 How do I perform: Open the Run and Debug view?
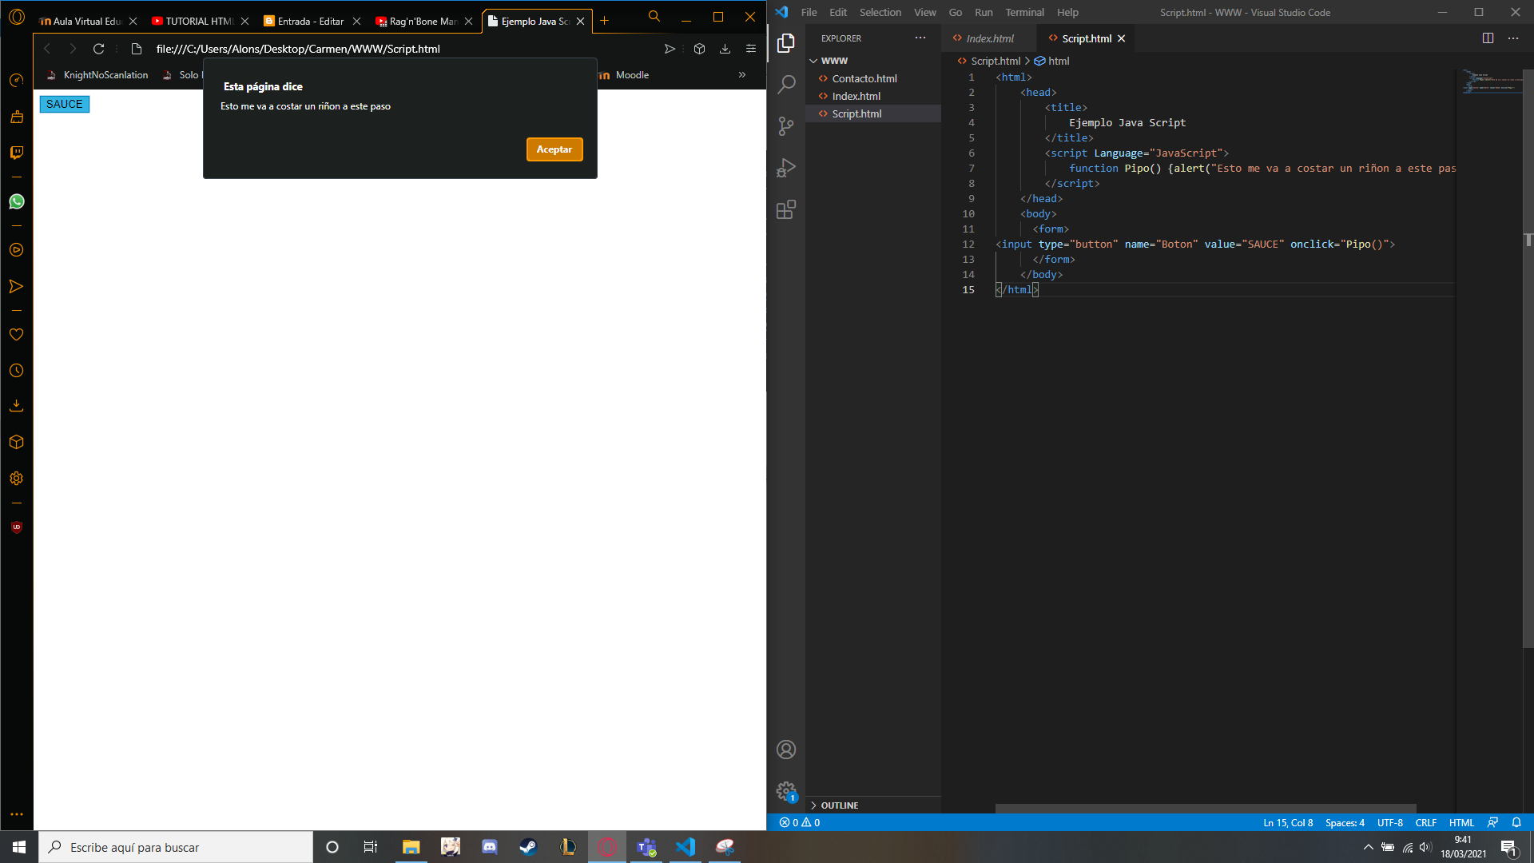[x=786, y=168]
